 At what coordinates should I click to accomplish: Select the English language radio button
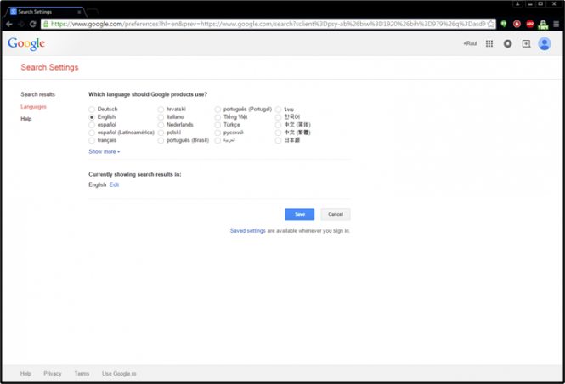92,117
